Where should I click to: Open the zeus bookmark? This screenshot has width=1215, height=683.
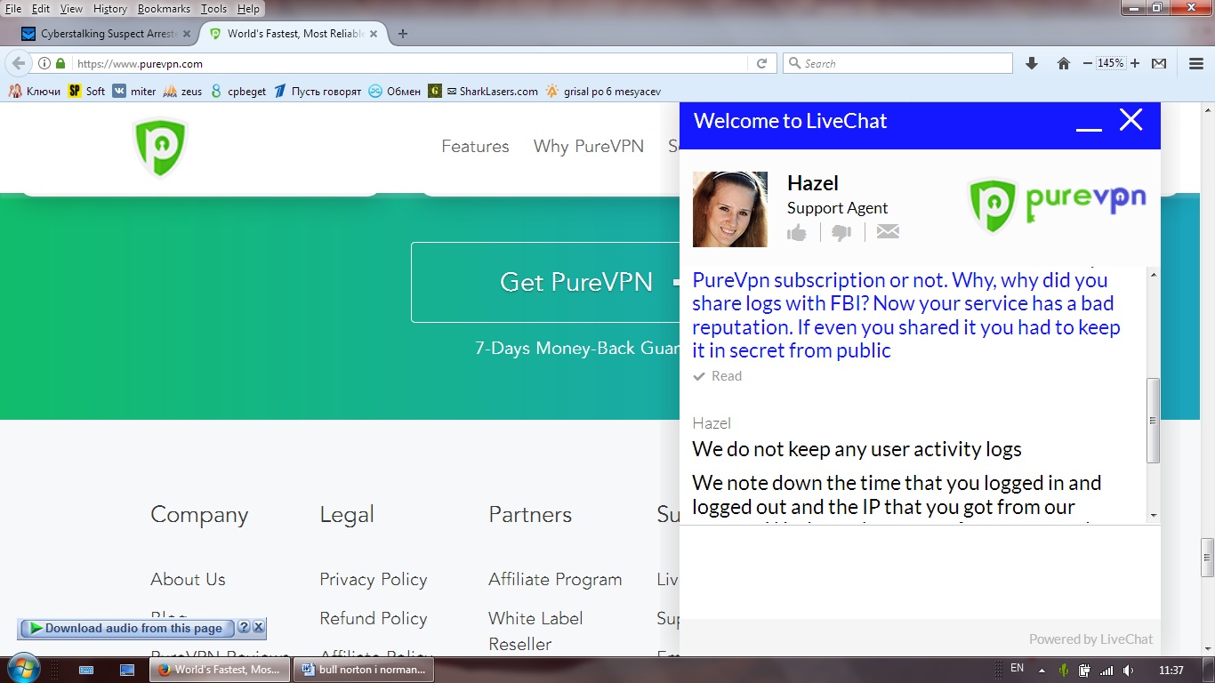[182, 91]
